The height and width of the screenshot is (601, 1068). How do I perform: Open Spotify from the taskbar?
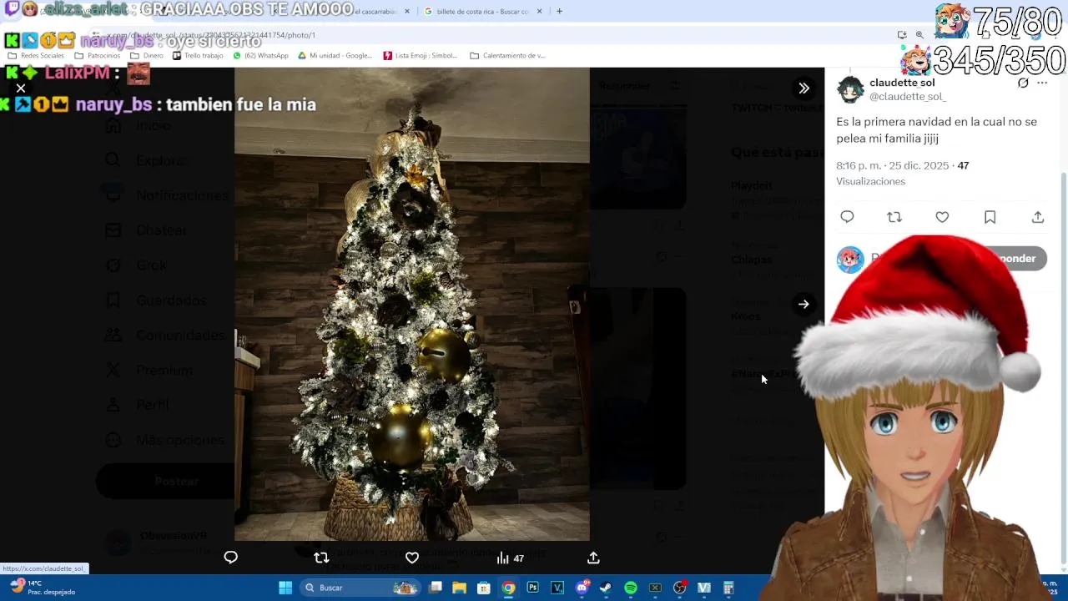click(631, 588)
